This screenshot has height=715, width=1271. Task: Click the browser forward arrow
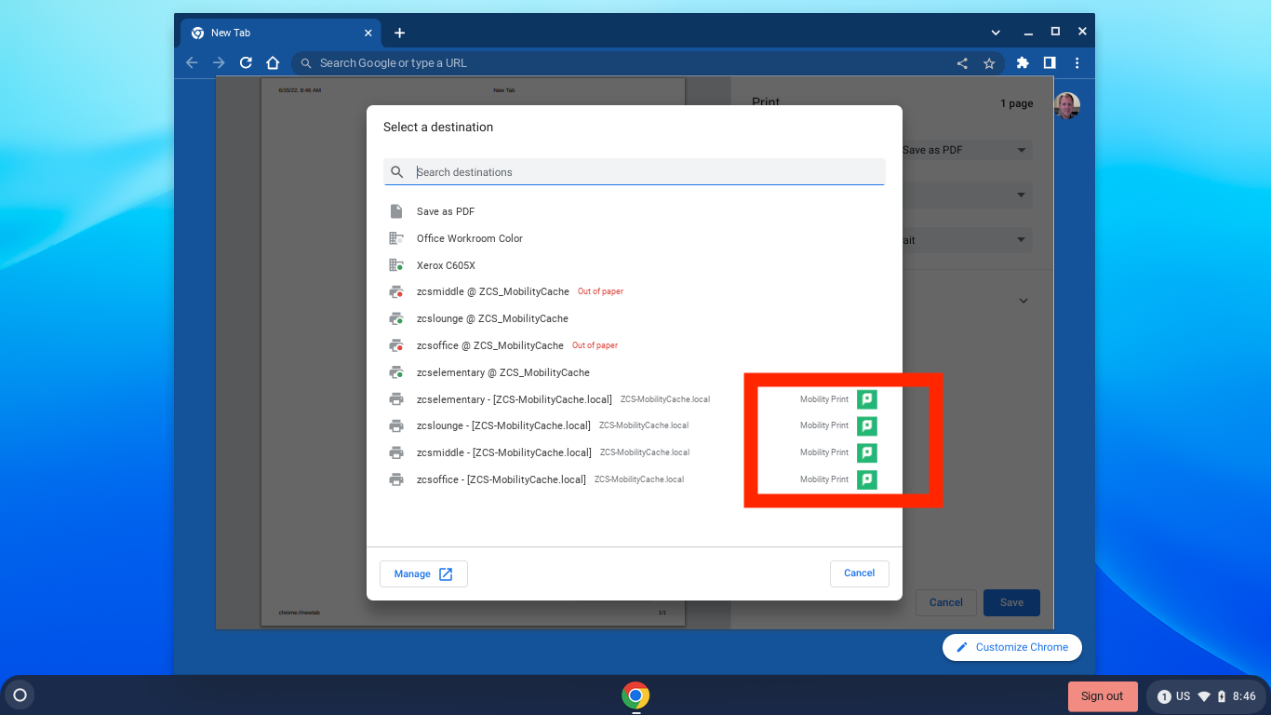click(219, 62)
